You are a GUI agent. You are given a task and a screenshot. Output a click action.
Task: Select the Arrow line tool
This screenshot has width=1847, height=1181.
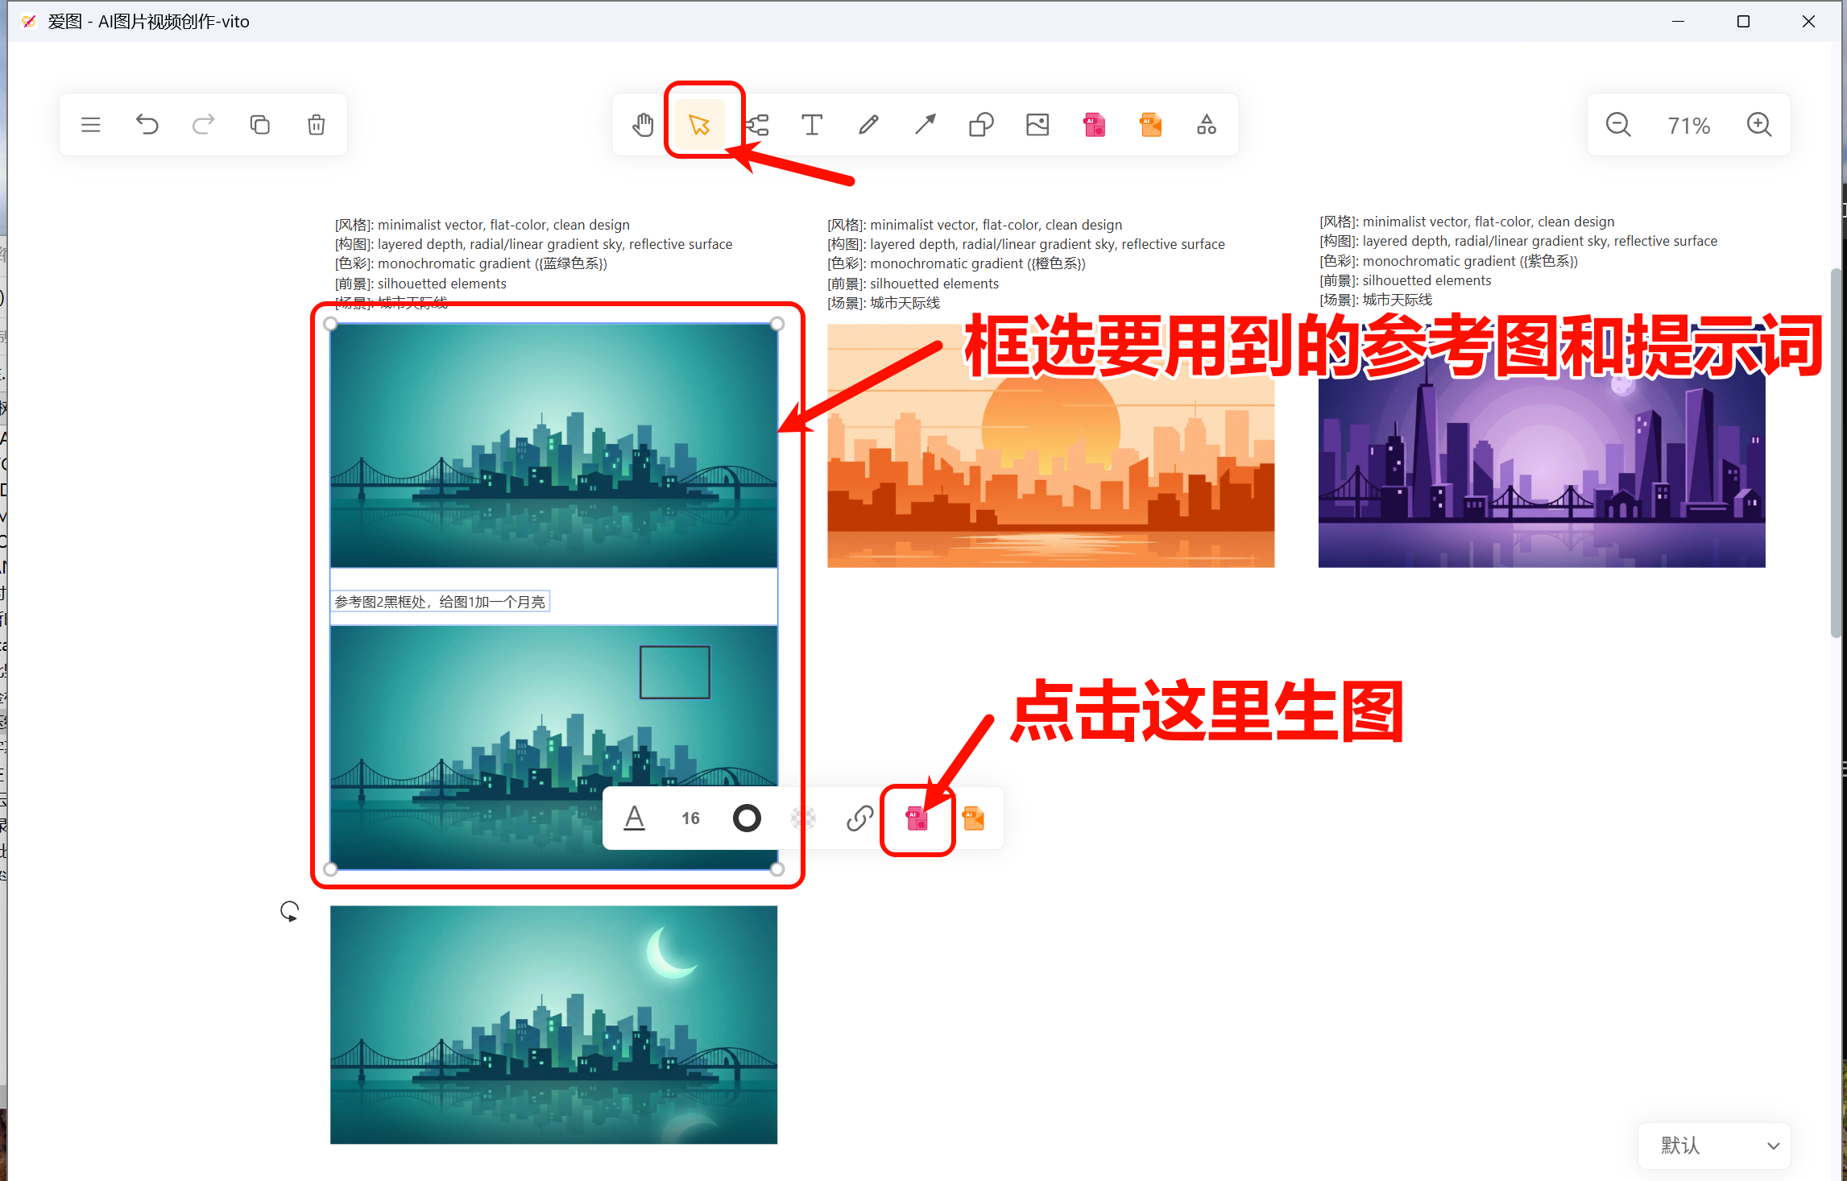click(x=925, y=125)
